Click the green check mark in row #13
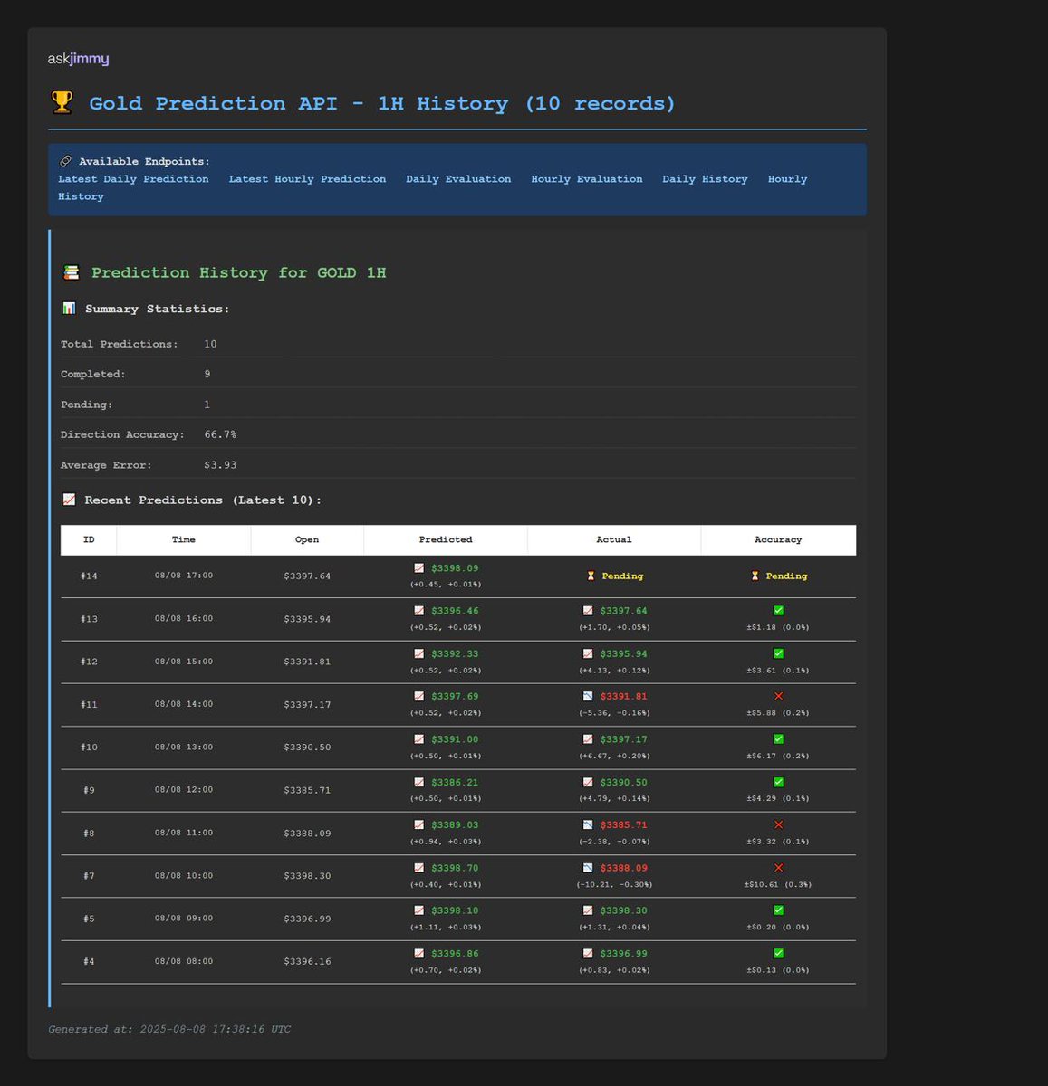This screenshot has width=1048, height=1086. (x=778, y=611)
